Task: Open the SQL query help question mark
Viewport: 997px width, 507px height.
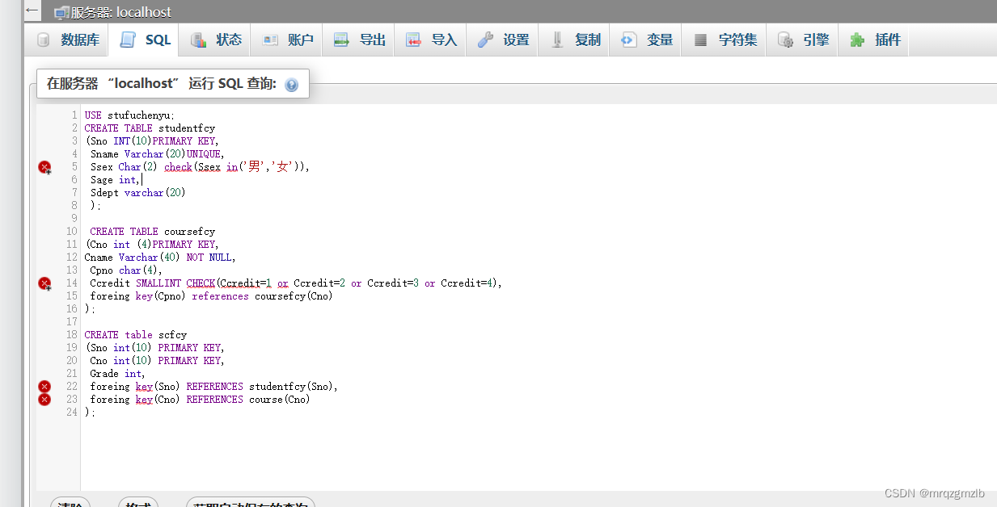Action: [291, 84]
